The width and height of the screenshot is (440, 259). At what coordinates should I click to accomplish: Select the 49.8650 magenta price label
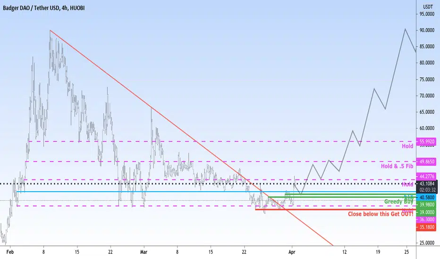(426, 162)
